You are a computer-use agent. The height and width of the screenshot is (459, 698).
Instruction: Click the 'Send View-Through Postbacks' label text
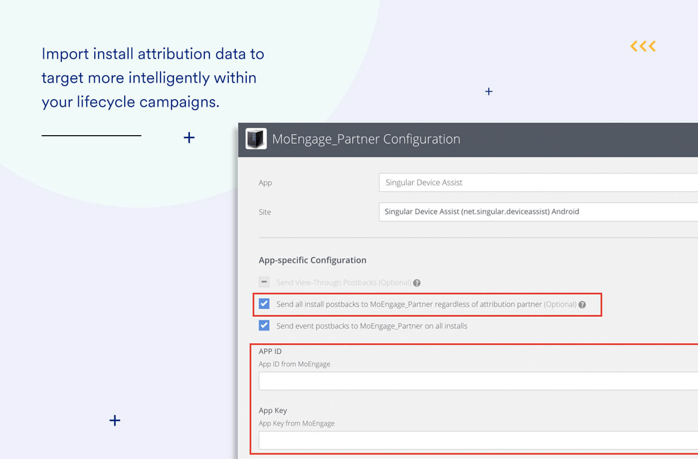coord(344,282)
